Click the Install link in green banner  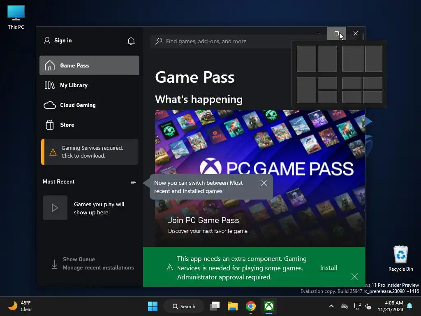pos(328,267)
